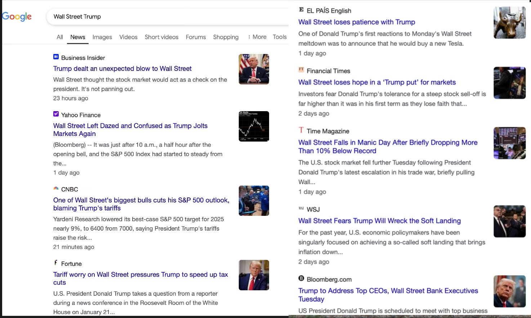Image resolution: width=531 pixels, height=318 pixels.
Task: Open 'Wall Street Fears Trump Will Wreck the Soft Landing'
Action: (379, 221)
